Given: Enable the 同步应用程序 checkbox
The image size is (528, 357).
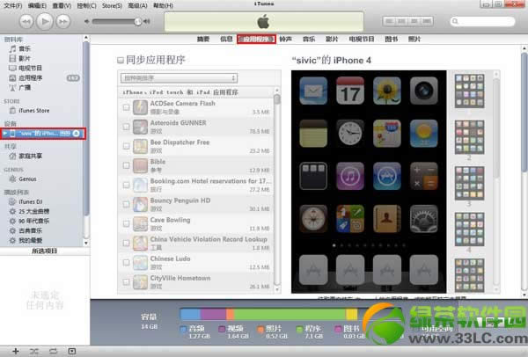Looking at the screenshot, I should [121, 60].
